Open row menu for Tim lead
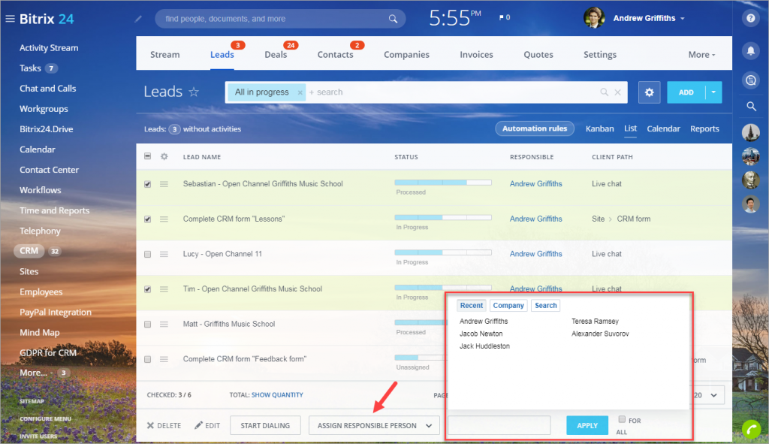The image size is (769, 444). click(164, 289)
